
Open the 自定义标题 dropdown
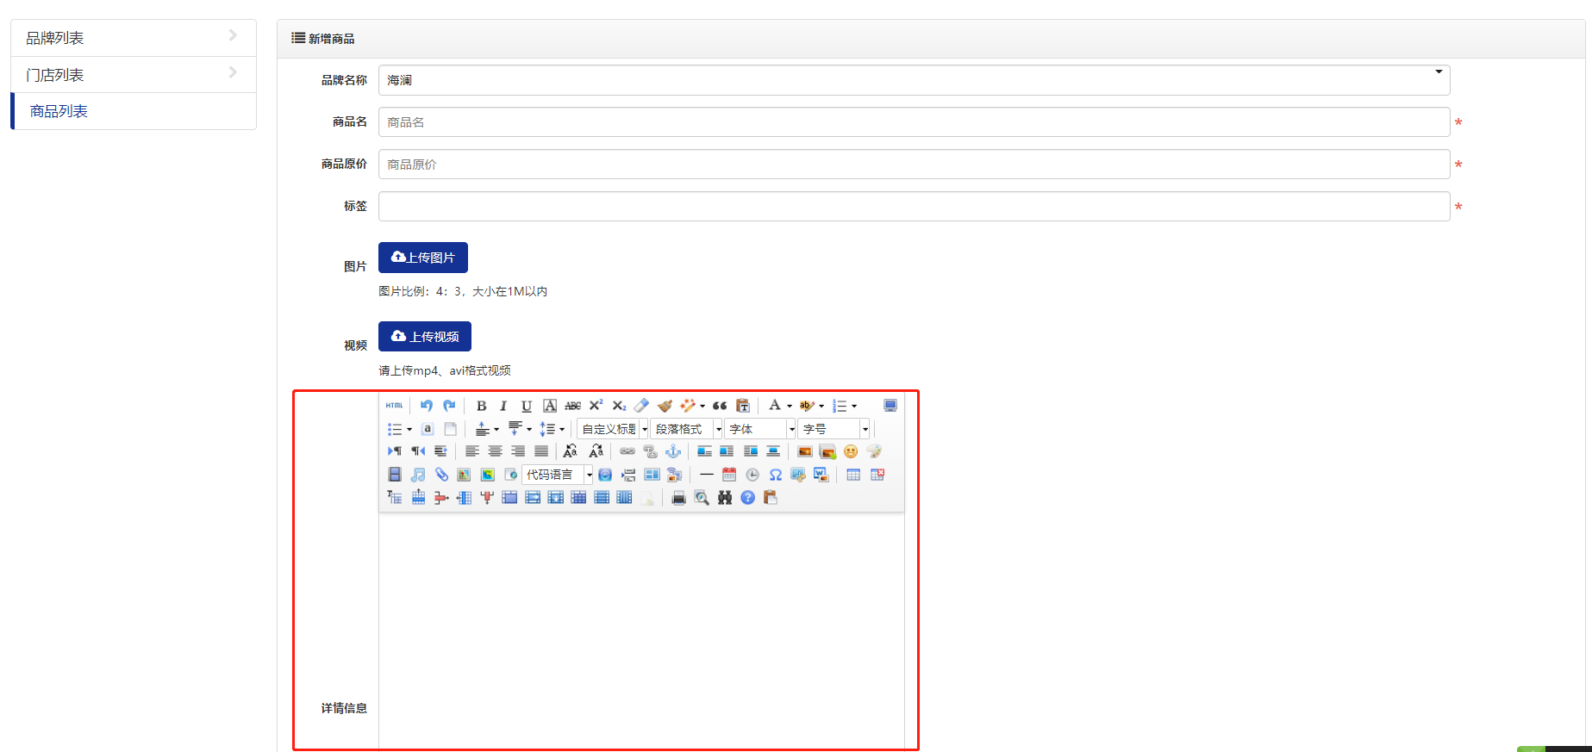[614, 429]
